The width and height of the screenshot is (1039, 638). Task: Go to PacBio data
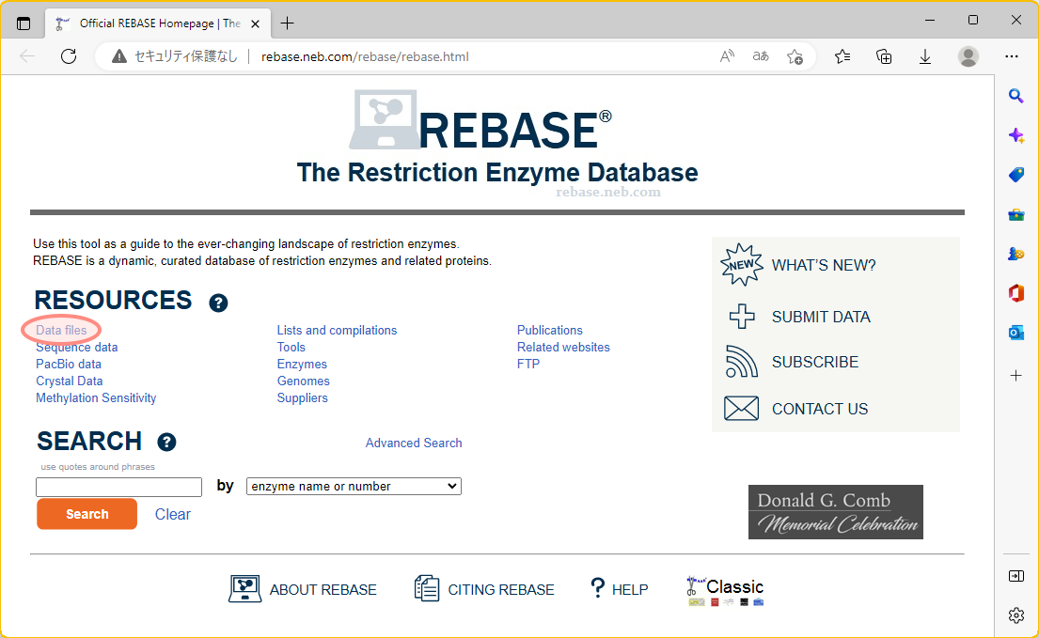click(x=69, y=364)
